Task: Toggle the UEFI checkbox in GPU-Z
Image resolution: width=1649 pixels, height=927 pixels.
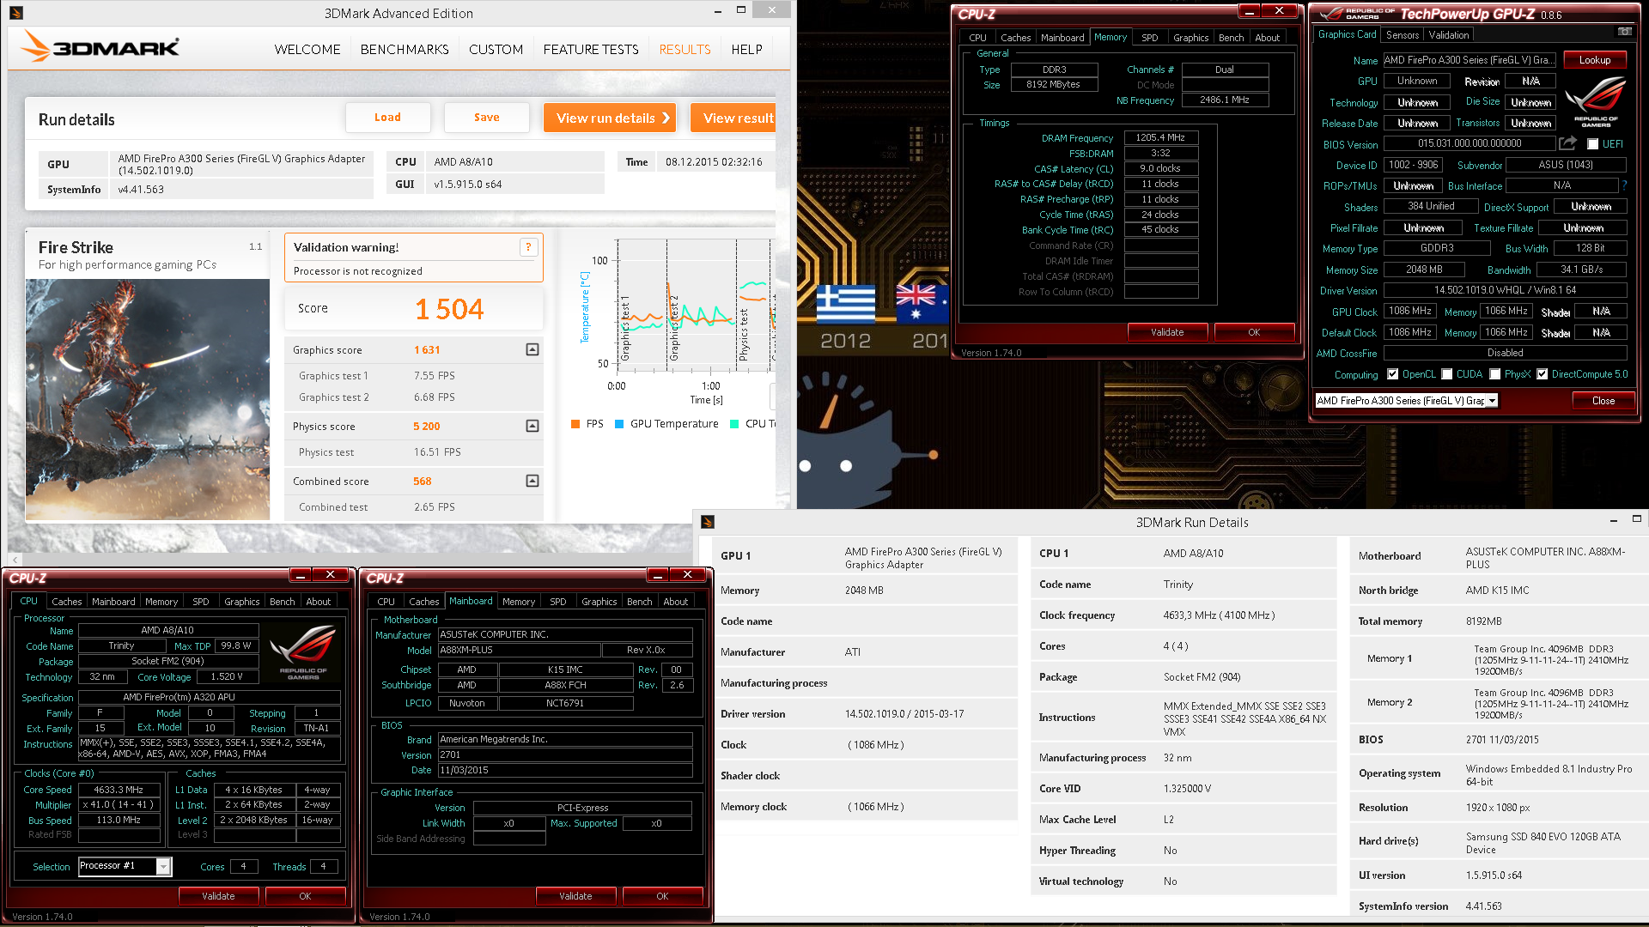Action: (1593, 144)
